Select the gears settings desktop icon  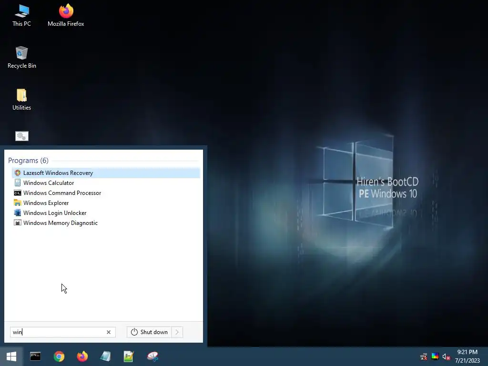[x=22, y=136]
